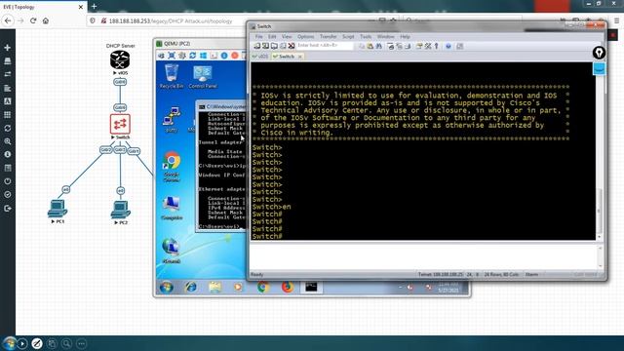Click the blue info icon in QEMU toolbar
Image resolution: width=624 pixels, height=351 pixels.
tap(224, 56)
